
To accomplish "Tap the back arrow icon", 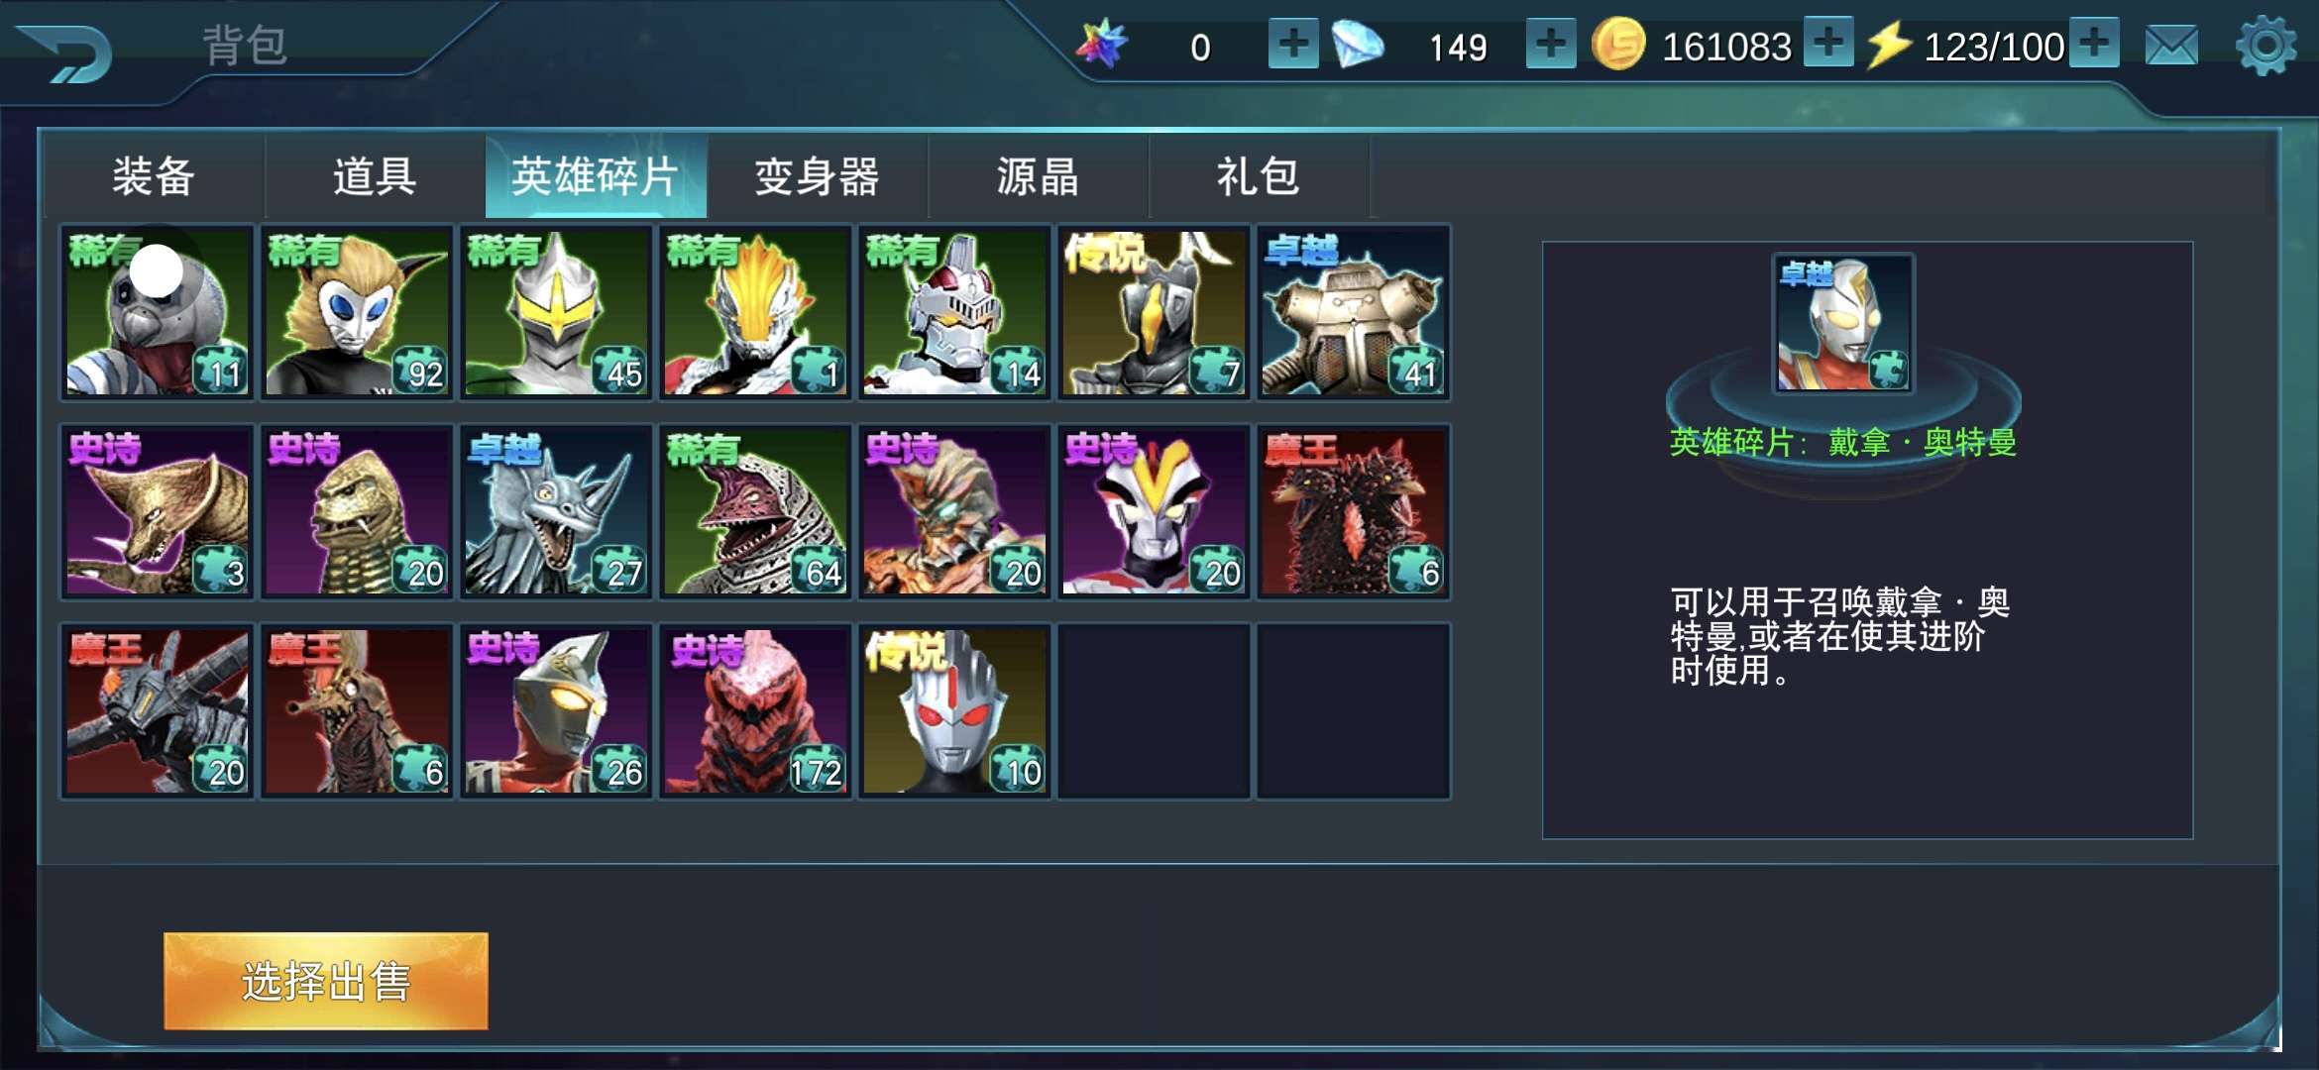I will point(65,53).
